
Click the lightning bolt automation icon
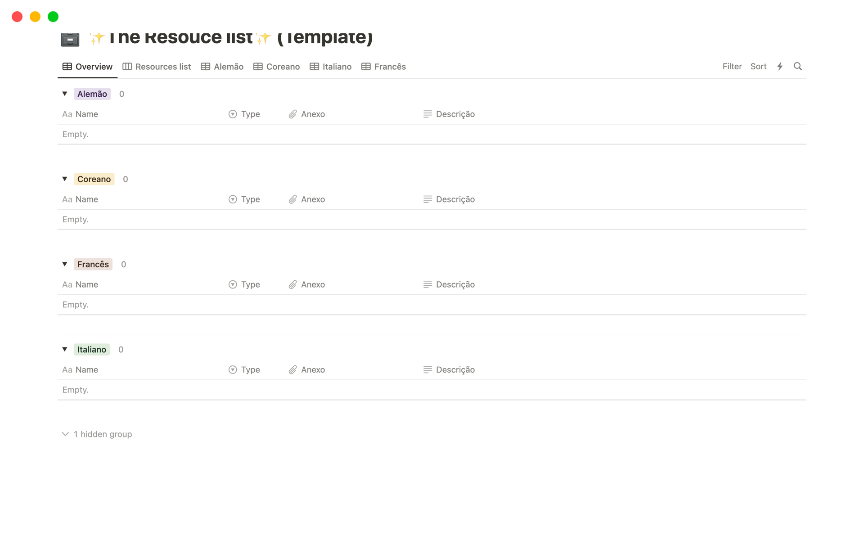point(780,67)
